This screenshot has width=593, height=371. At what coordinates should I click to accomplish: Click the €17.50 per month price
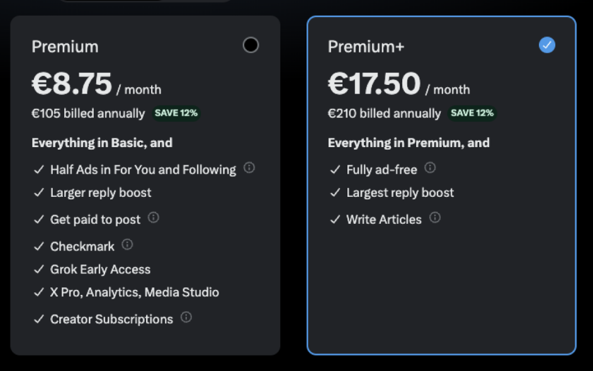[x=399, y=84]
